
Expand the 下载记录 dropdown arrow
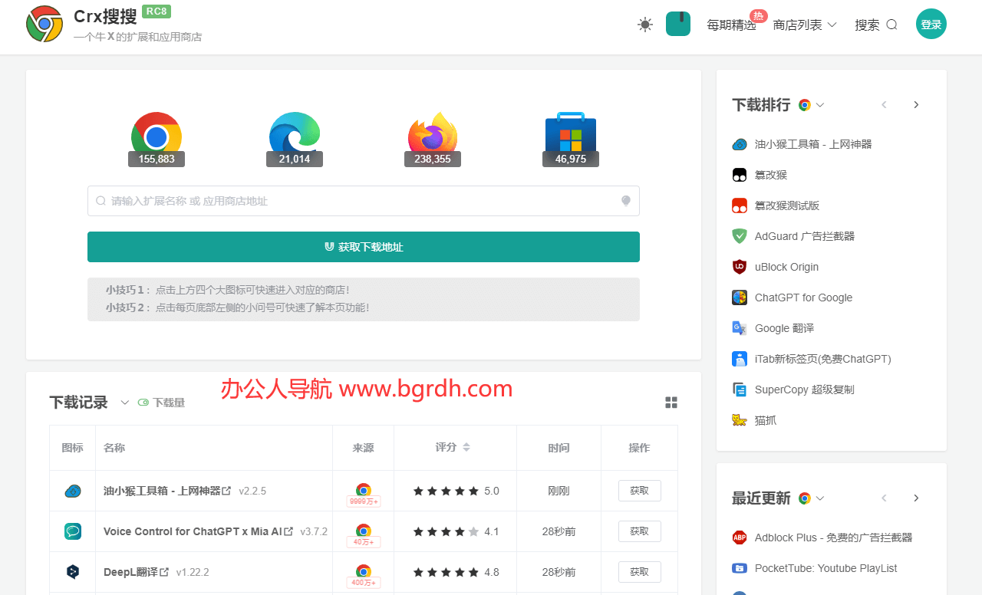click(125, 403)
